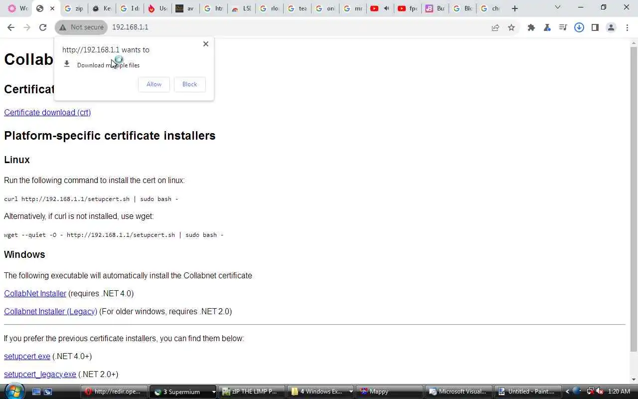Switch to the 'I d' Google tab
The image size is (638, 399).
pos(129,8)
